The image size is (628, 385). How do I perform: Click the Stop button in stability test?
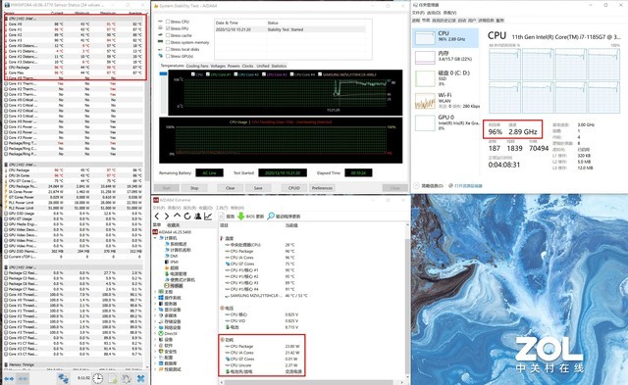point(194,188)
